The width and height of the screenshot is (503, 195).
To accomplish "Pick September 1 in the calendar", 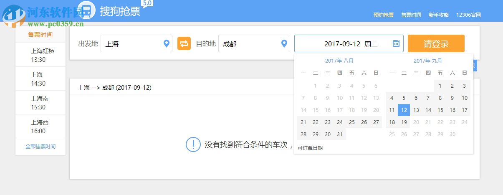I will coord(440,86).
